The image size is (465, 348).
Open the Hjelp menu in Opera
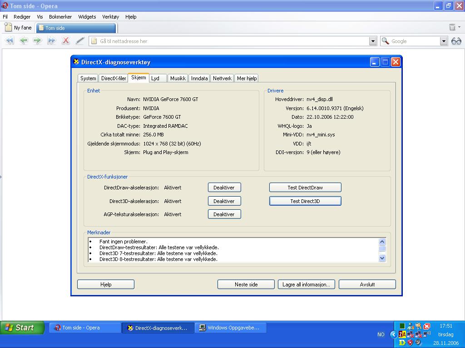tap(131, 17)
